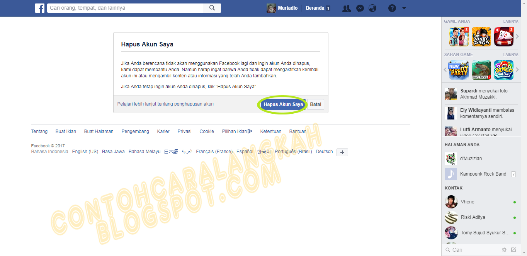527x256 pixels.
Task: Start new message compose icon
Action: click(514, 250)
